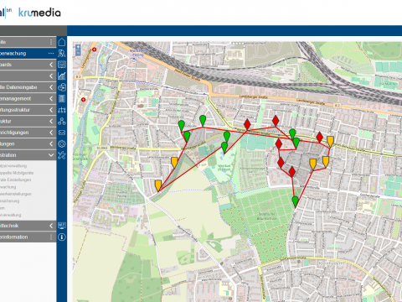Select the topmost red diamond marker on the map
Viewport: 402px width, 302px height.
(276, 121)
